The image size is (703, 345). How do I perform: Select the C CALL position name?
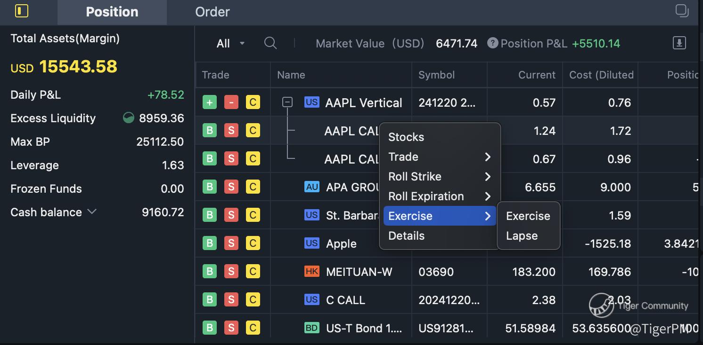tap(345, 300)
